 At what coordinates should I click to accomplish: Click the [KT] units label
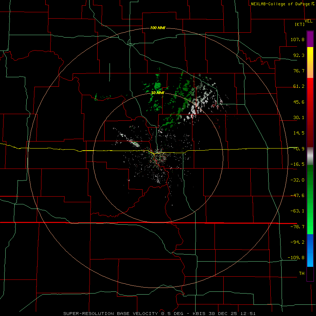[300, 24]
